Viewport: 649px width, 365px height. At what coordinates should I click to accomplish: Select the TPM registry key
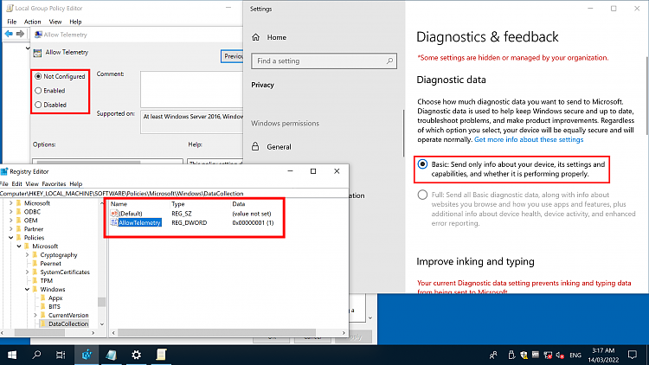pos(47,280)
